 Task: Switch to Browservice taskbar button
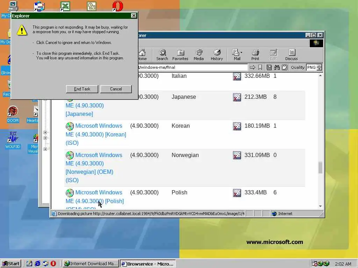[x=148, y=264]
